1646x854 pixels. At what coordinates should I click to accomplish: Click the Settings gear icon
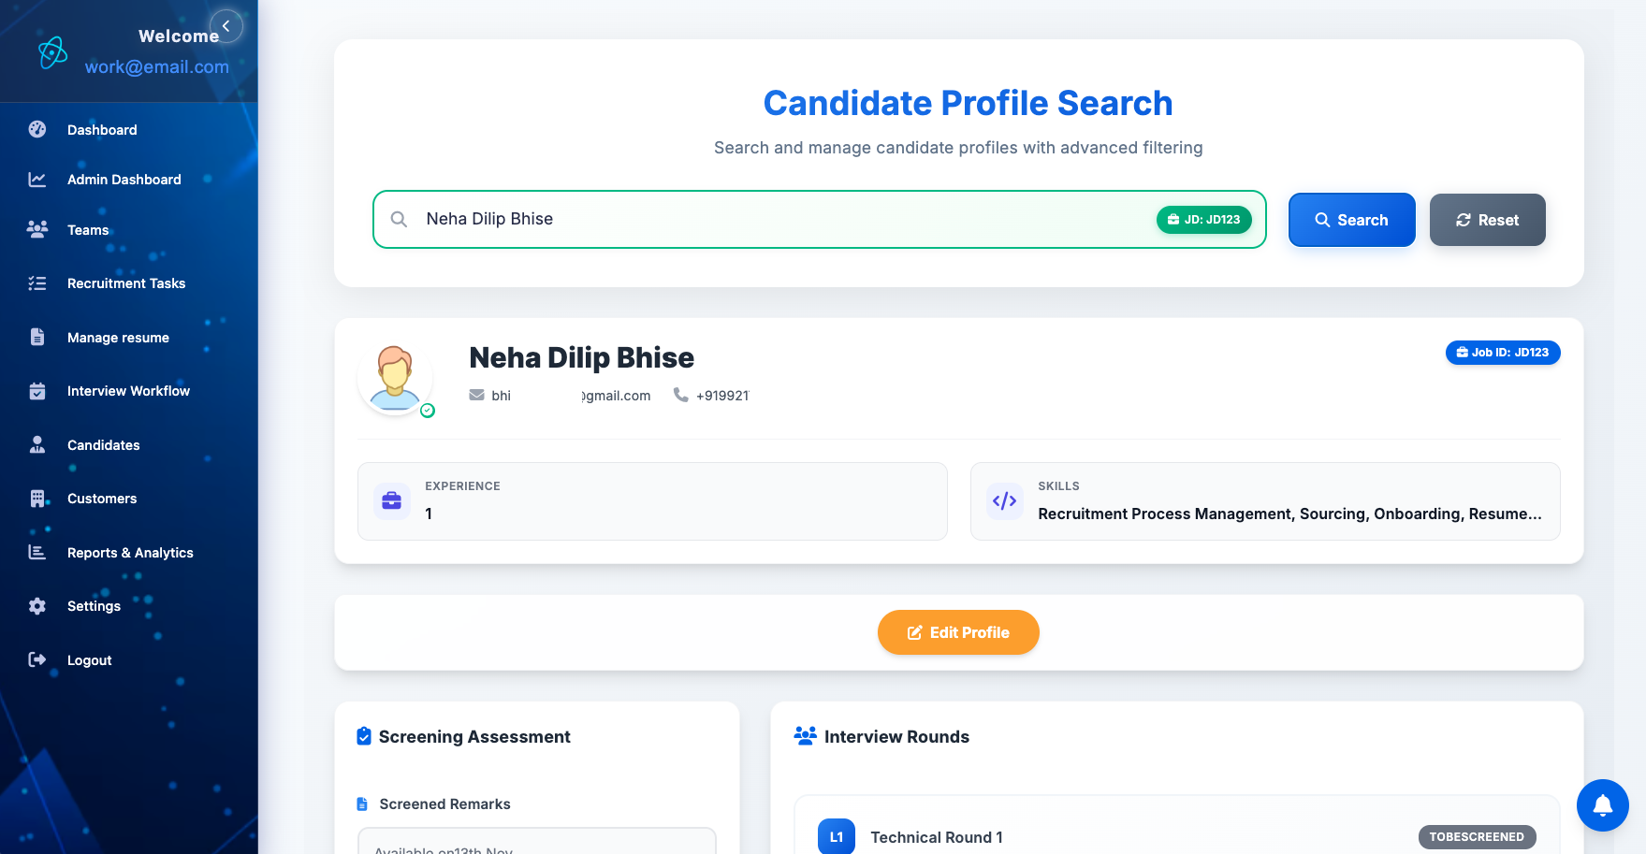pos(37,606)
